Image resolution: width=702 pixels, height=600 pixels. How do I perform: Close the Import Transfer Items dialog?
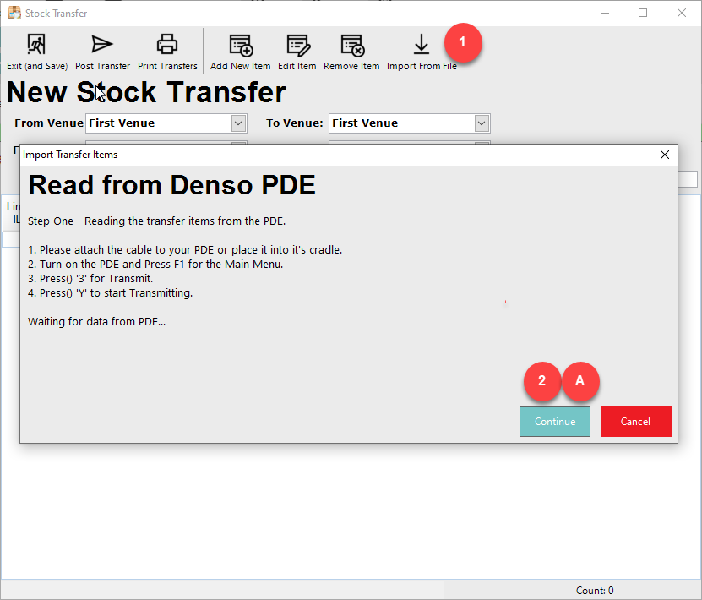(665, 155)
